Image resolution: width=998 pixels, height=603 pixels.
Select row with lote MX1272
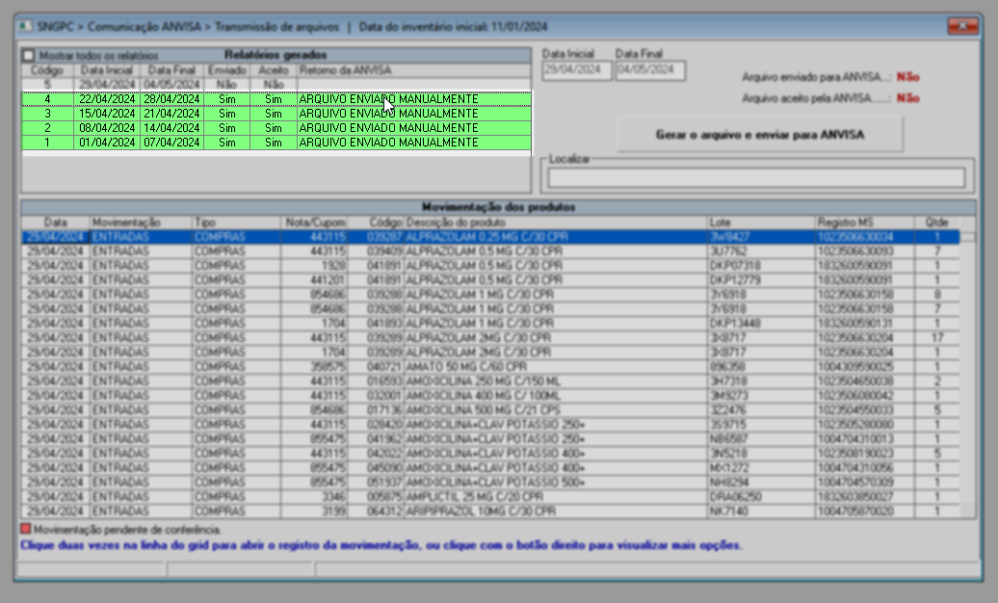[490, 468]
